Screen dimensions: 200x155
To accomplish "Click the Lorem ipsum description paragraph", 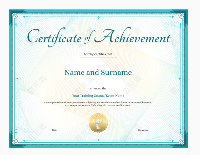I will (x=98, y=104).
